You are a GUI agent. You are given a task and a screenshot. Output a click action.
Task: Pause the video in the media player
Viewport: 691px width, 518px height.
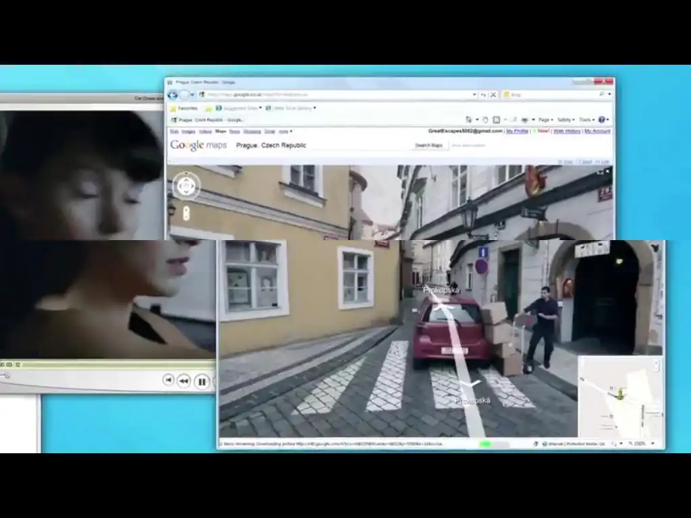[201, 382]
